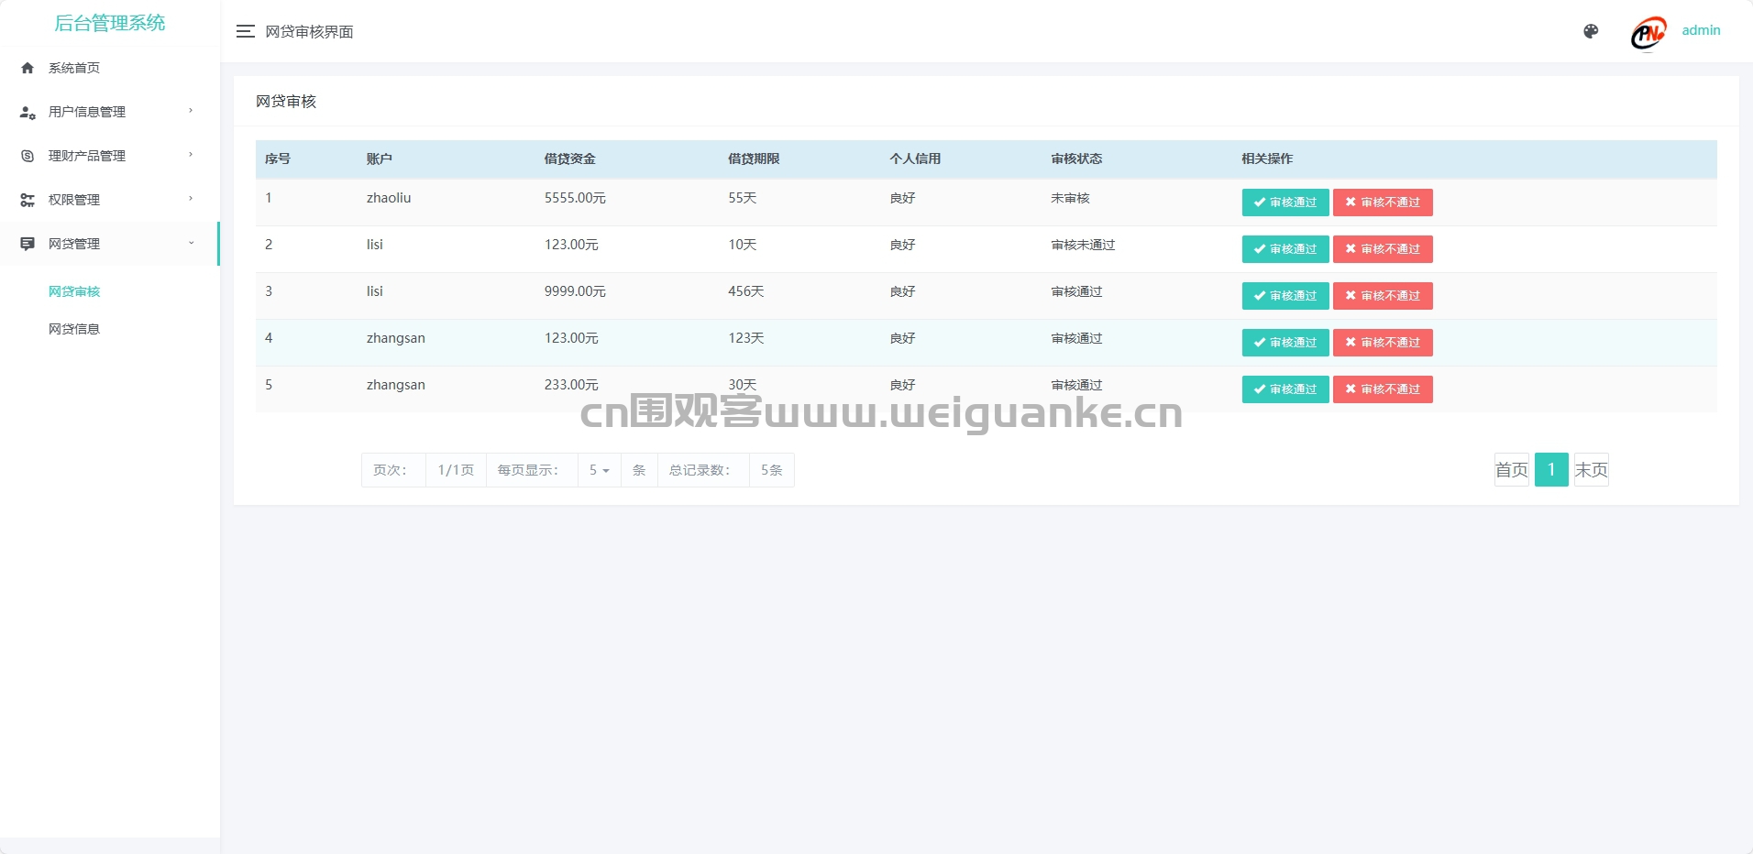Select the 审核未通过 status cell
This screenshot has width=1753, height=854.
point(1083,245)
